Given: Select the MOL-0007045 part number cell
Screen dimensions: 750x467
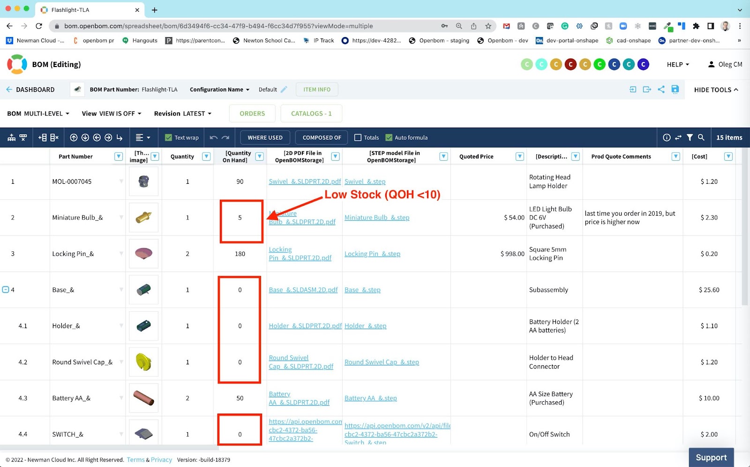Looking at the screenshot, I should (x=88, y=181).
